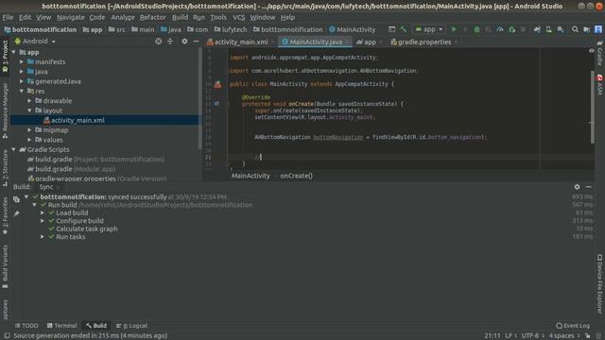Start debugging with the Debug bug icon
This screenshot has width=605, height=340.
coord(476,29)
